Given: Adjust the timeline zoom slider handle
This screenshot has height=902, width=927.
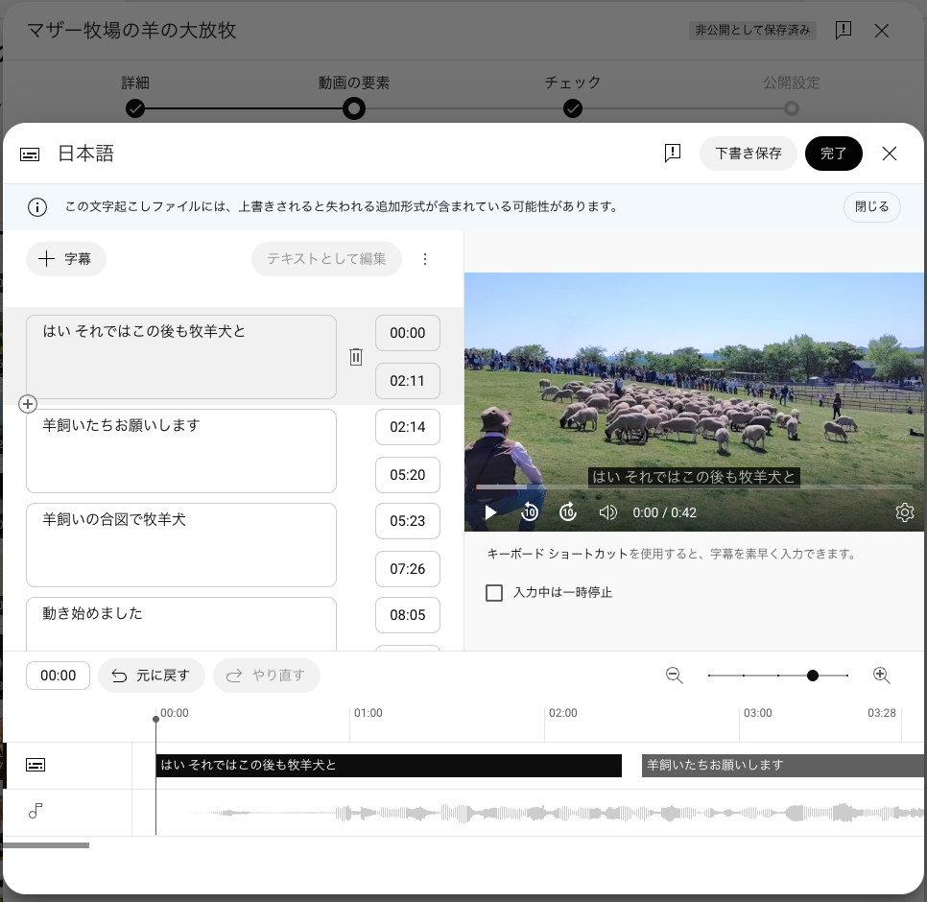Looking at the screenshot, I should 813,676.
